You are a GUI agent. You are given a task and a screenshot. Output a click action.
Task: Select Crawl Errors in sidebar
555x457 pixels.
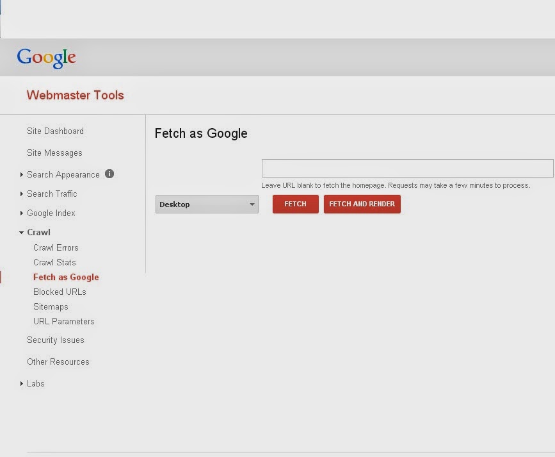pyautogui.click(x=56, y=247)
